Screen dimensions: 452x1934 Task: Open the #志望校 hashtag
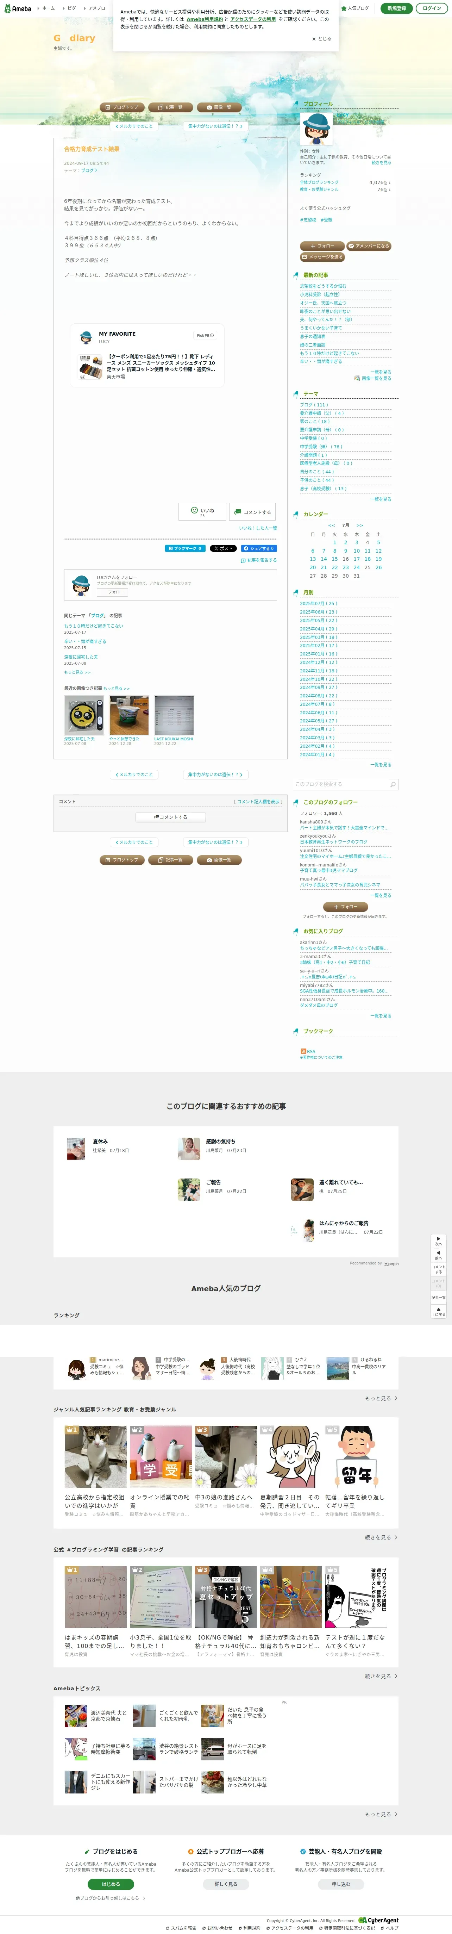(308, 220)
